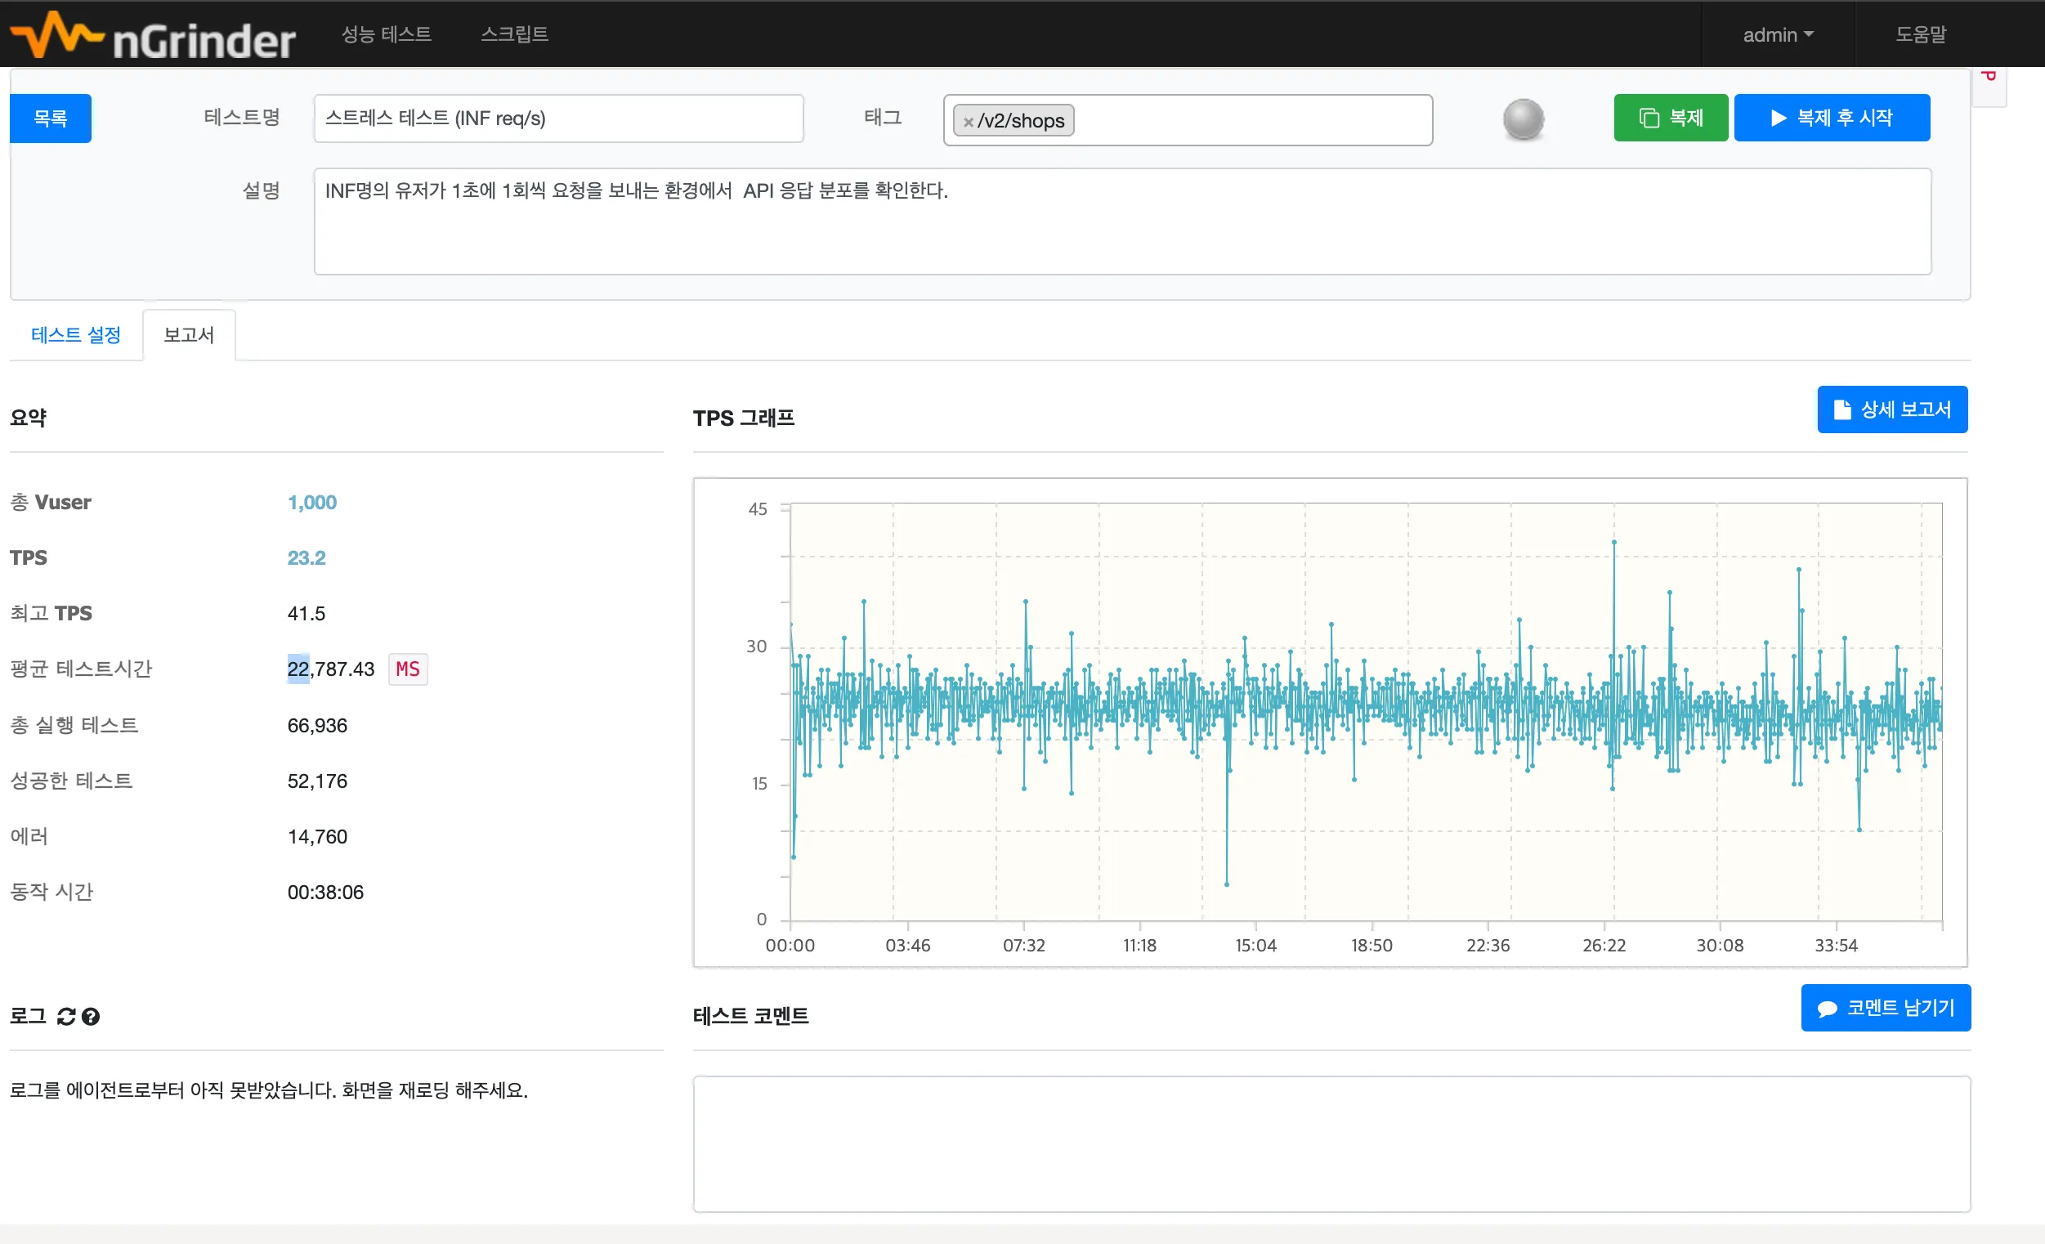Viewport: 2045px width, 1244px height.
Task: Click the blue 목록 button
Action: [x=51, y=118]
